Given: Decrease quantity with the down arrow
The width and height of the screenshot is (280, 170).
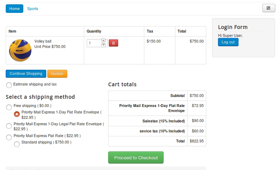Looking at the screenshot, I should pyautogui.click(x=103, y=45).
